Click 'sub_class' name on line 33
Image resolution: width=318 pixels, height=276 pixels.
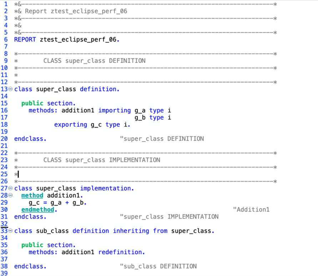52,231
